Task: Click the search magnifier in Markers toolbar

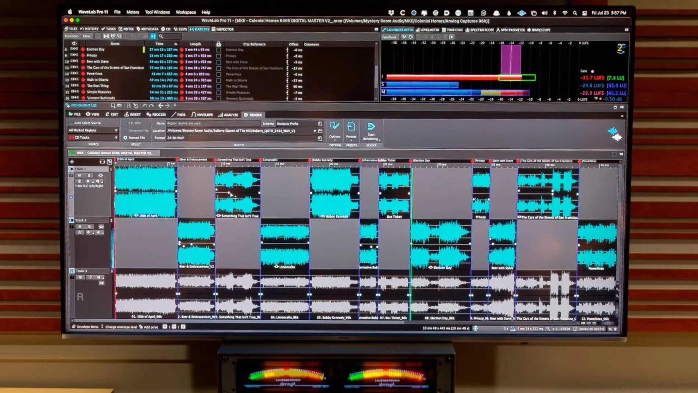Action: coord(161,36)
